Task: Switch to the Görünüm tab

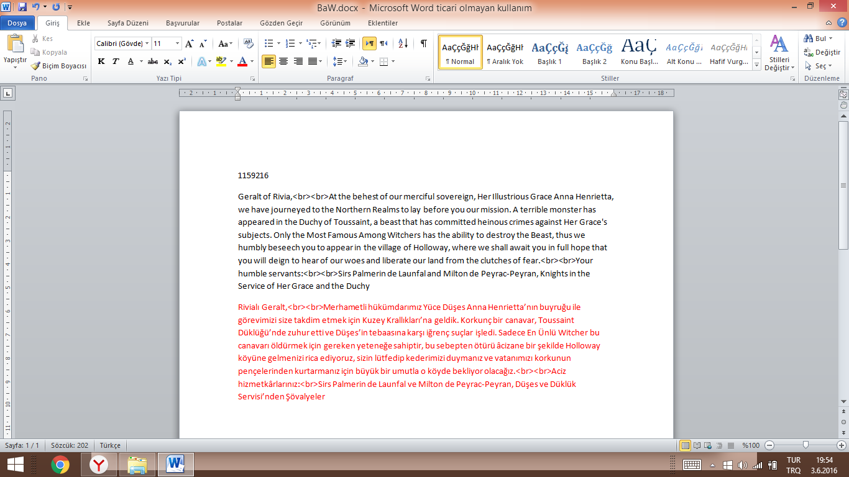Action: click(335, 23)
